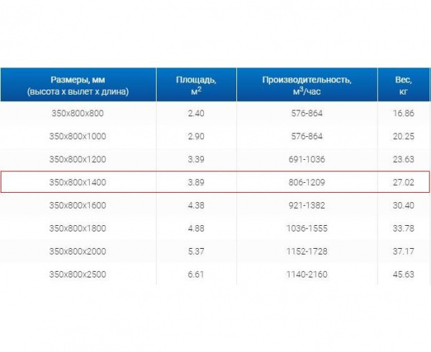The image size is (431, 352).
Task: Click productivity value 1036-1555
Action: coord(307,229)
